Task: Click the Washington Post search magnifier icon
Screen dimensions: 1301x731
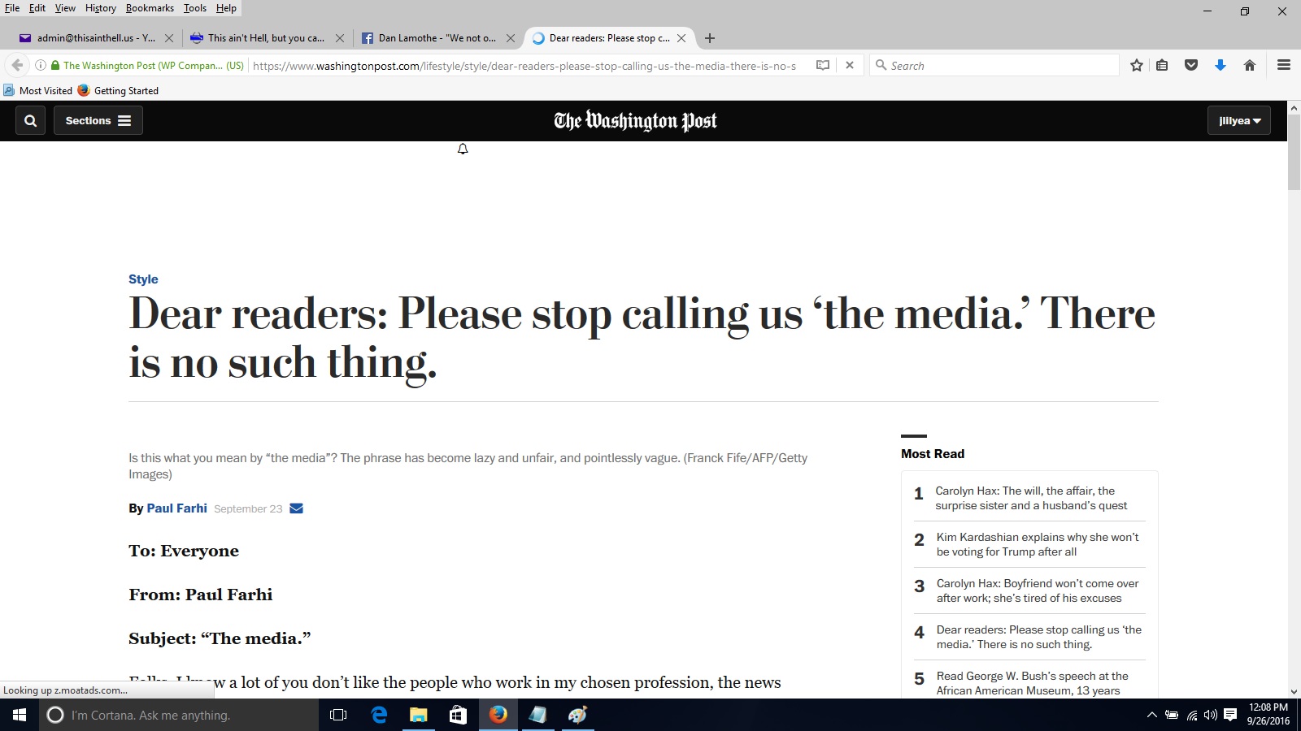Action: pyautogui.click(x=31, y=121)
